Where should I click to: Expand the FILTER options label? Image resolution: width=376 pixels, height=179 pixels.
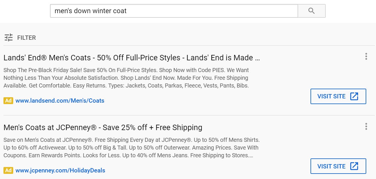[x=26, y=38]
